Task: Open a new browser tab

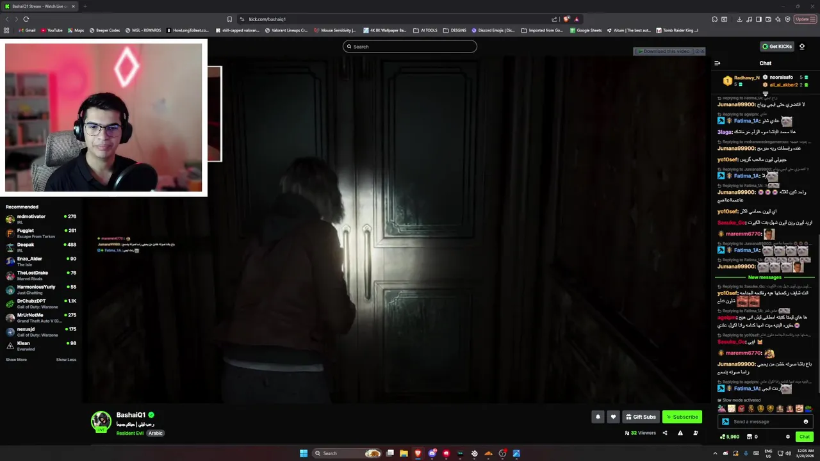Action: pyautogui.click(x=85, y=6)
